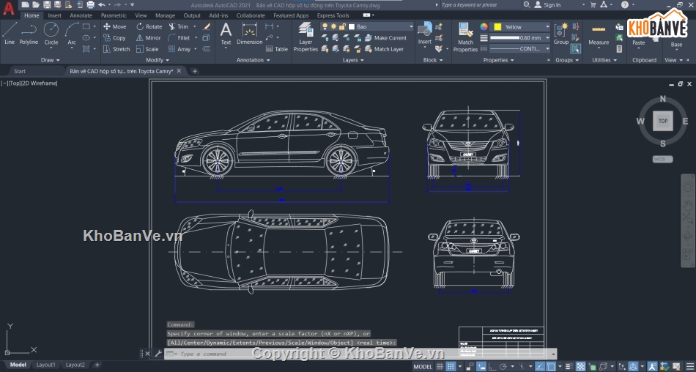Open the WCS coordinate system menu
This screenshot has height=372, width=696.
click(663, 159)
